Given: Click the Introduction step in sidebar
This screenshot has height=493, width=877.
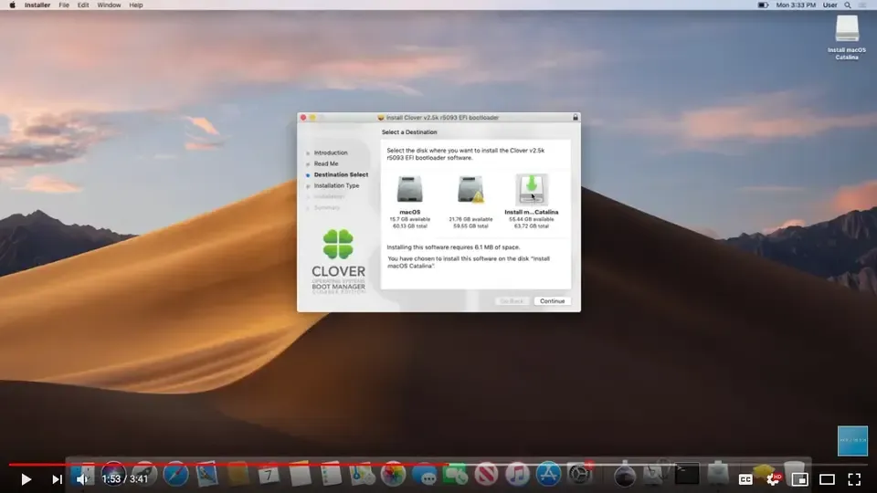Looking at the screenshot, I should [331, 152].
